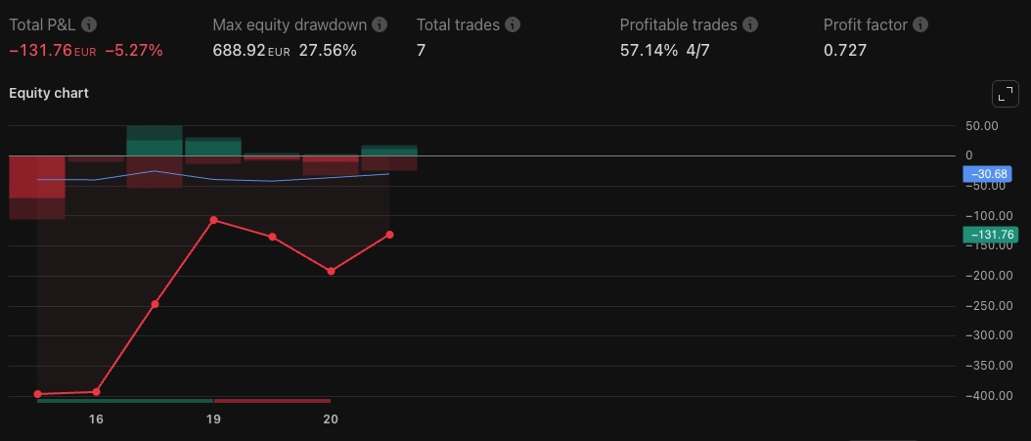Click the equity curve point above date 19
The width and height of the screenshot is (1031, 441).
click(x=213, y=220)
